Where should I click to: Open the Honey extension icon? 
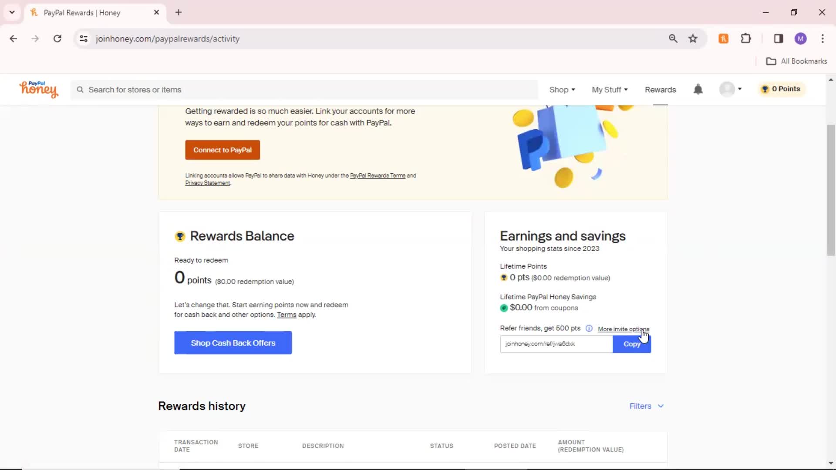[x=724, y=39]
